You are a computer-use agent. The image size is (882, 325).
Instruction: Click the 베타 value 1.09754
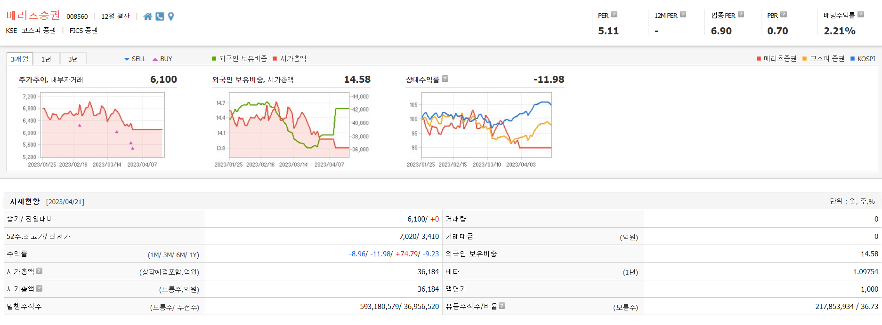[866, 272]
